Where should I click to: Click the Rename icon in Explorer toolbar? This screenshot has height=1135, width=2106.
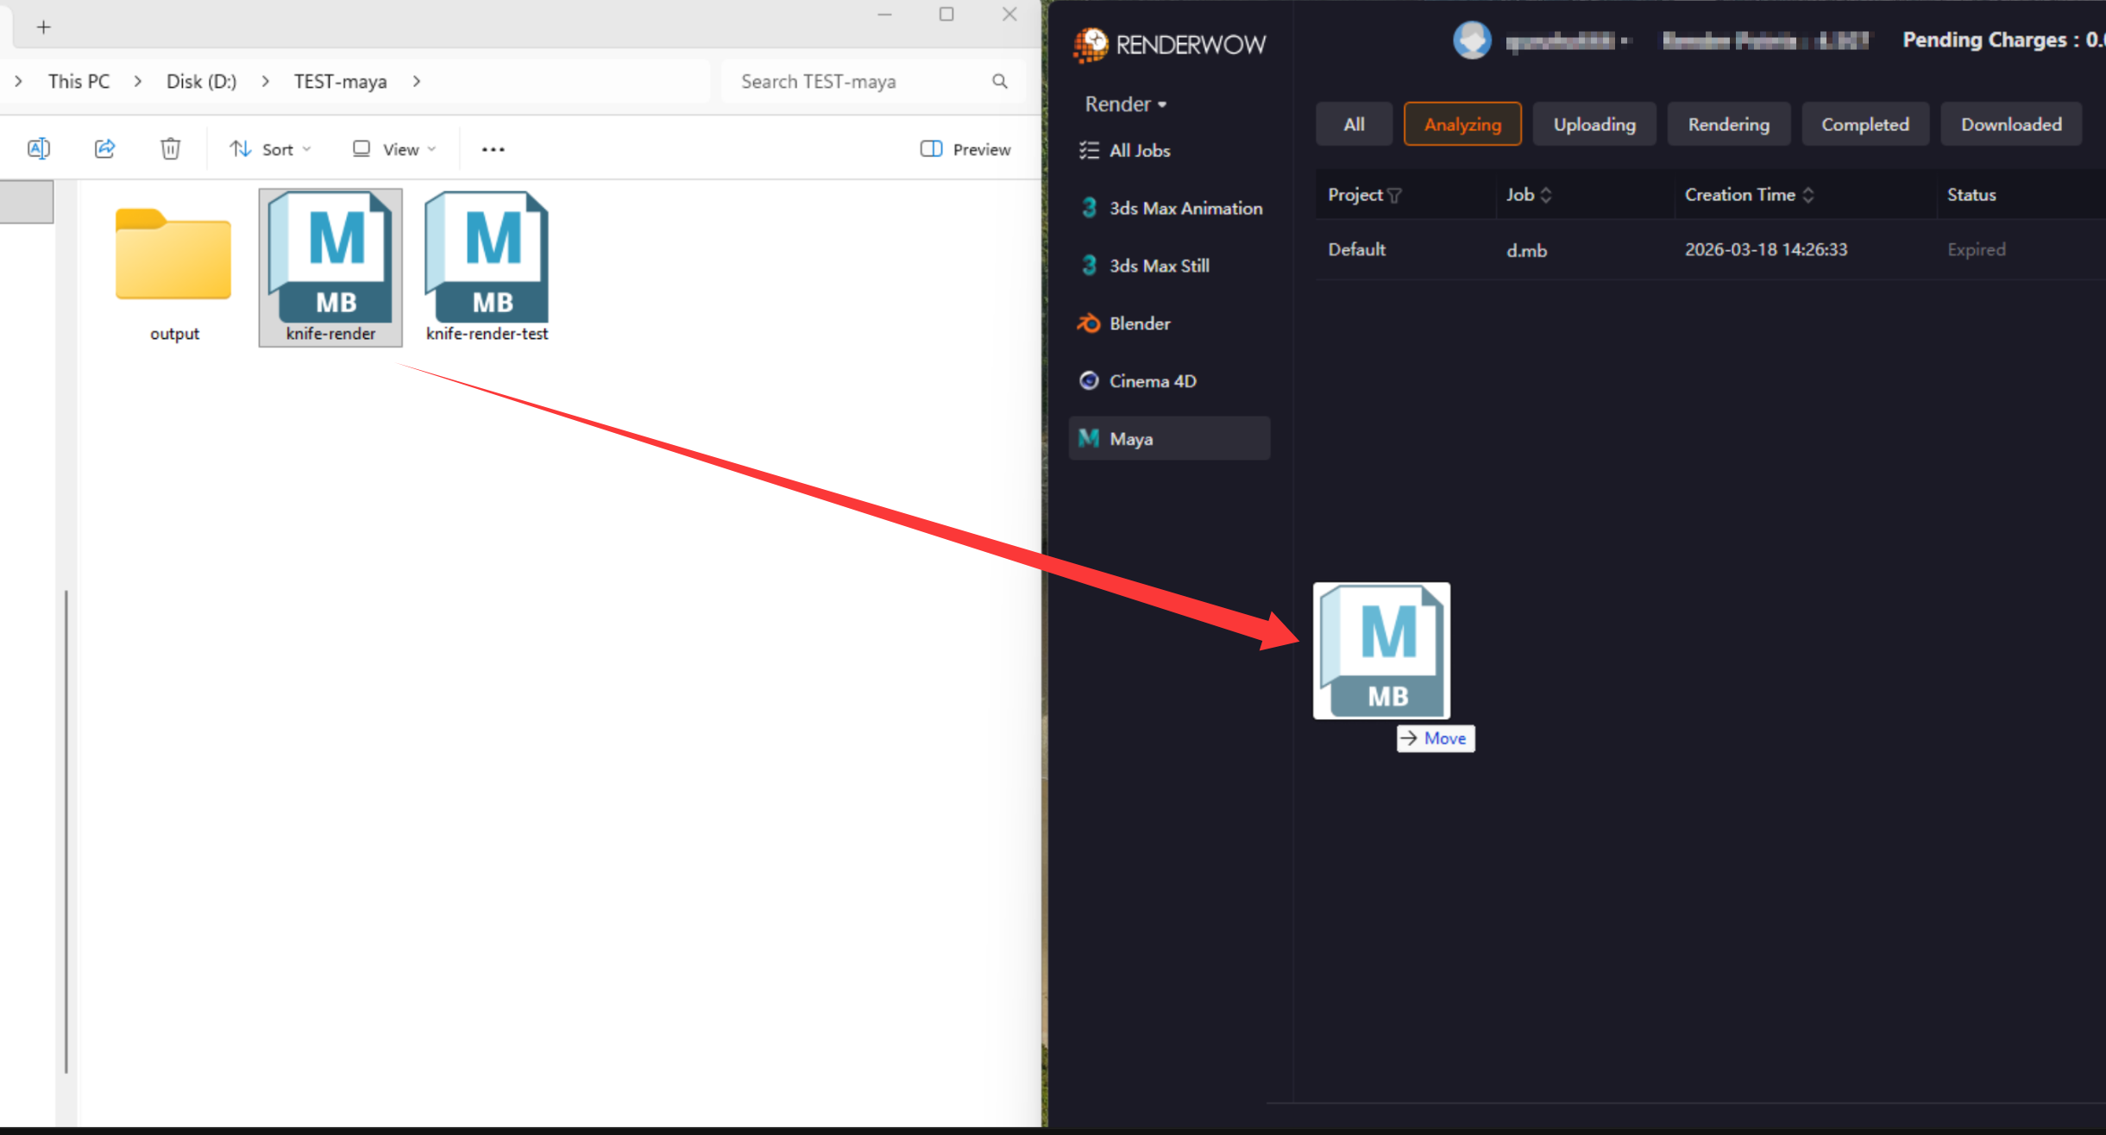(x=39, y=148)
